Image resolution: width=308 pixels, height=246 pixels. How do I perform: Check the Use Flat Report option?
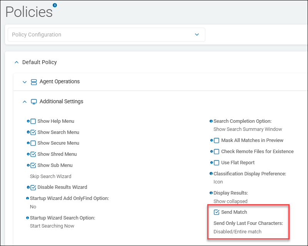(216, 163)
